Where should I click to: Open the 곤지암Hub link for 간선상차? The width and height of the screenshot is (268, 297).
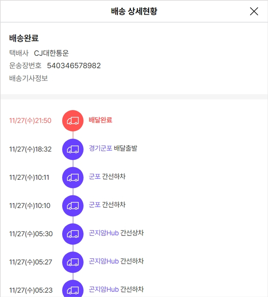[104, 233]
